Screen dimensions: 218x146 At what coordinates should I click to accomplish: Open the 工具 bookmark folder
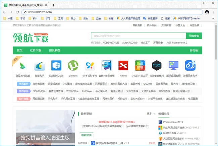58,18
